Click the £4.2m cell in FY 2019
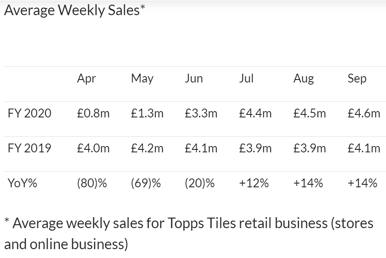The height and width of the screenshot is (258, 386). tap(147, 149)
